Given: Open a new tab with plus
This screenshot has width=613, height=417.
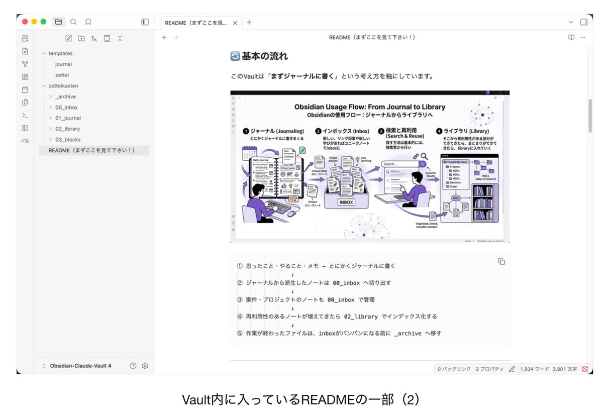Looking at the screenshot, I should click(x=249, y=22).
